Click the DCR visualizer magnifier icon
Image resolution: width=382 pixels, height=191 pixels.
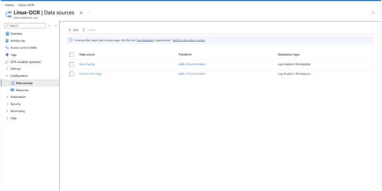pos(7,62)
